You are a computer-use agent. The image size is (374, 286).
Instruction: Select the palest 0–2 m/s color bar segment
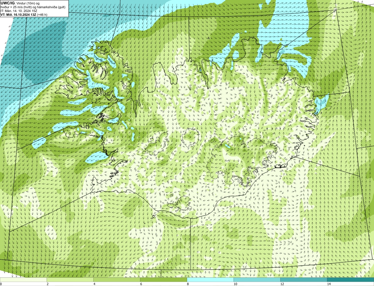(x=23, y=280)
